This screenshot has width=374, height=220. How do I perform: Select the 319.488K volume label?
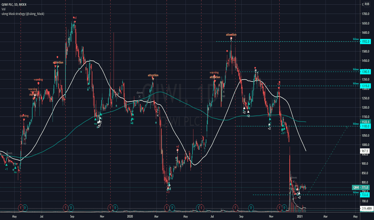(x=367, y=208)
